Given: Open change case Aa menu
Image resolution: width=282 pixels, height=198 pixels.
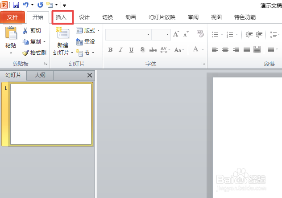Looking at the screenshot, I should (x=179, y=50).
